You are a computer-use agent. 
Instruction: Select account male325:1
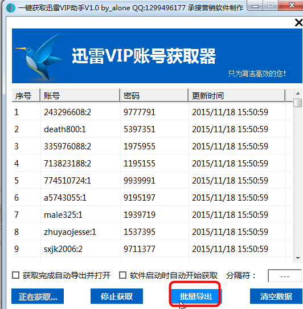pos(63,215)
